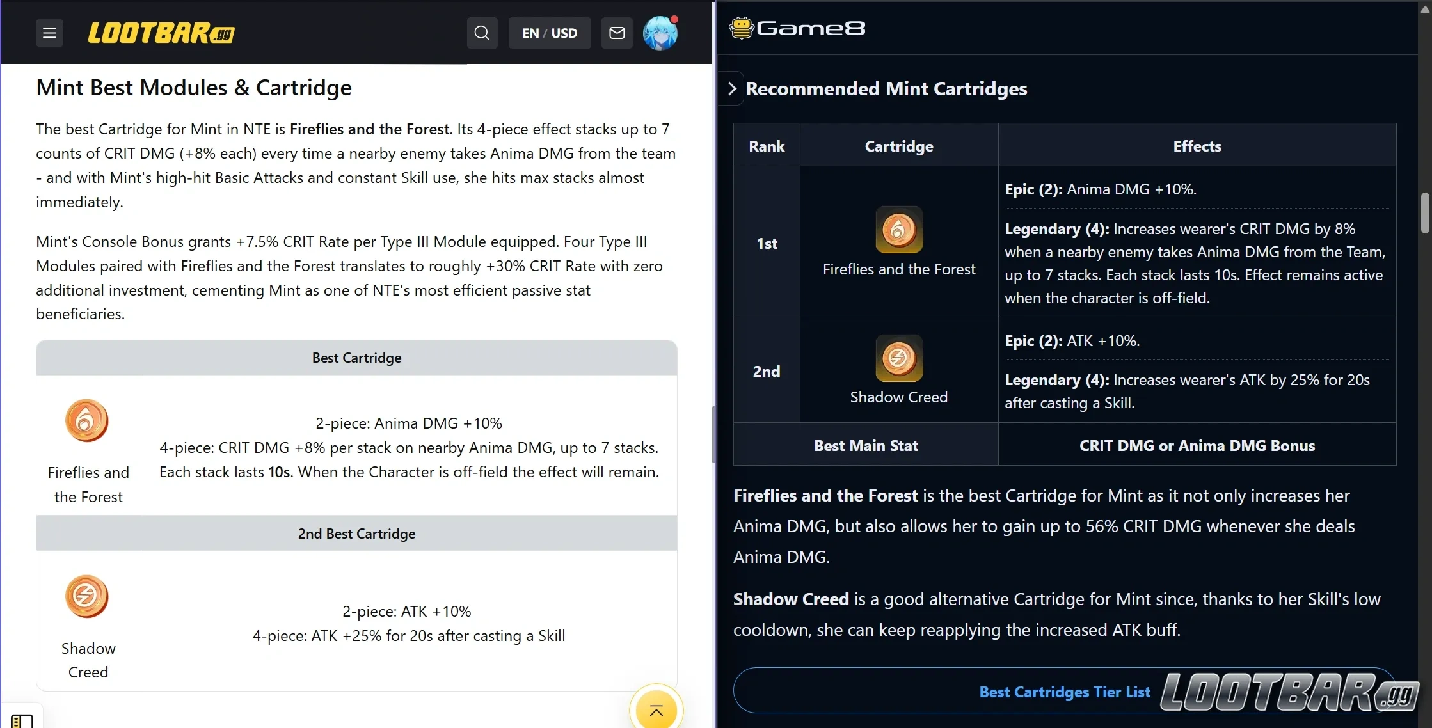
Task: Click the 2-piece: ATK +10% line
Action: click(406, 612)
